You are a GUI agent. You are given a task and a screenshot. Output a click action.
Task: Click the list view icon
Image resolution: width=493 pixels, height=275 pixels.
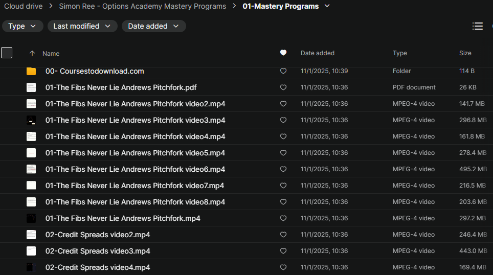tap(478, 26)
